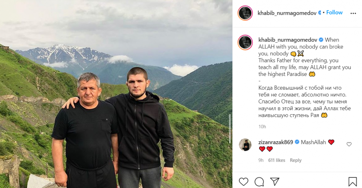Click the verified badge beside zizanrazak869
The image size is (362, 188).
pyautogui.click(x=297, y=142)
